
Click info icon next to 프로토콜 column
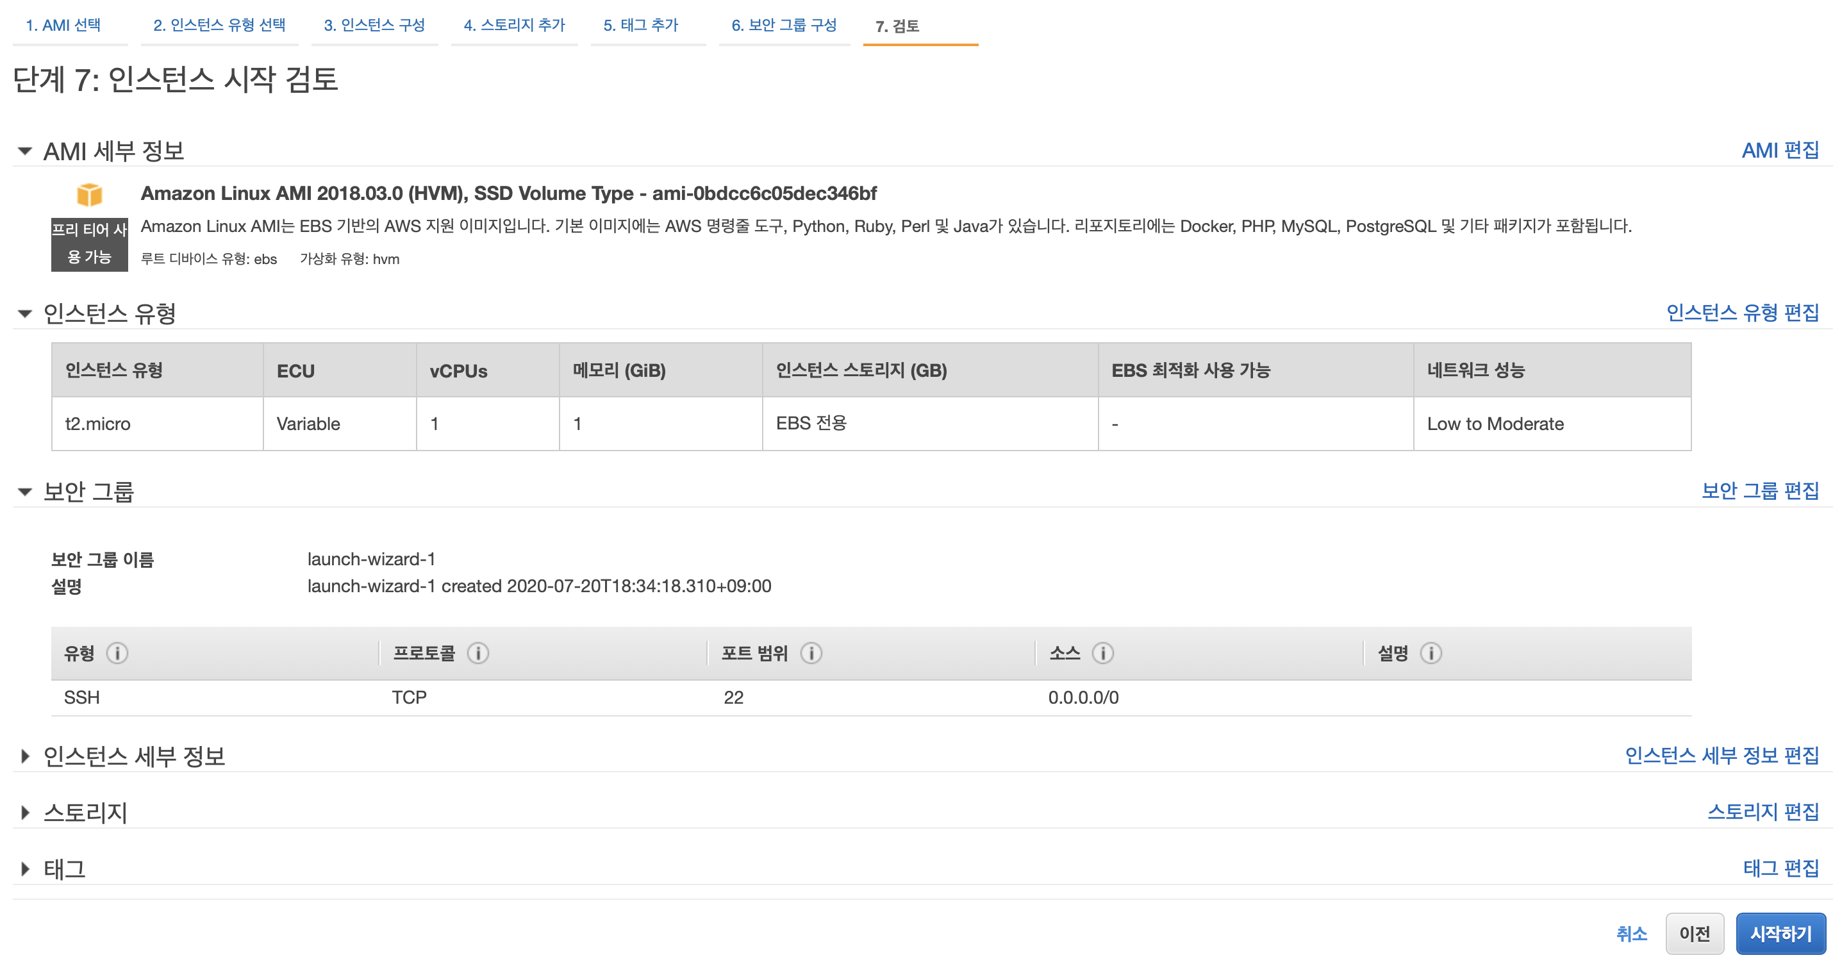477,652
